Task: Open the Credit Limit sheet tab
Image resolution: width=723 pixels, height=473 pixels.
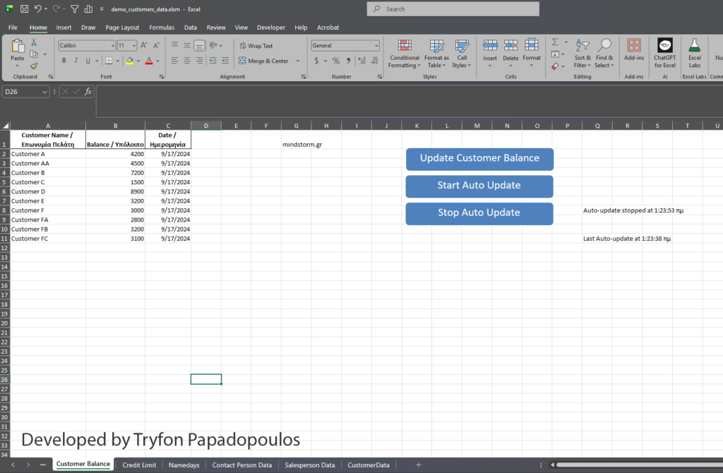Action: 139,465
